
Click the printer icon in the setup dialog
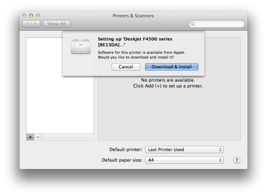coord(81,47)
